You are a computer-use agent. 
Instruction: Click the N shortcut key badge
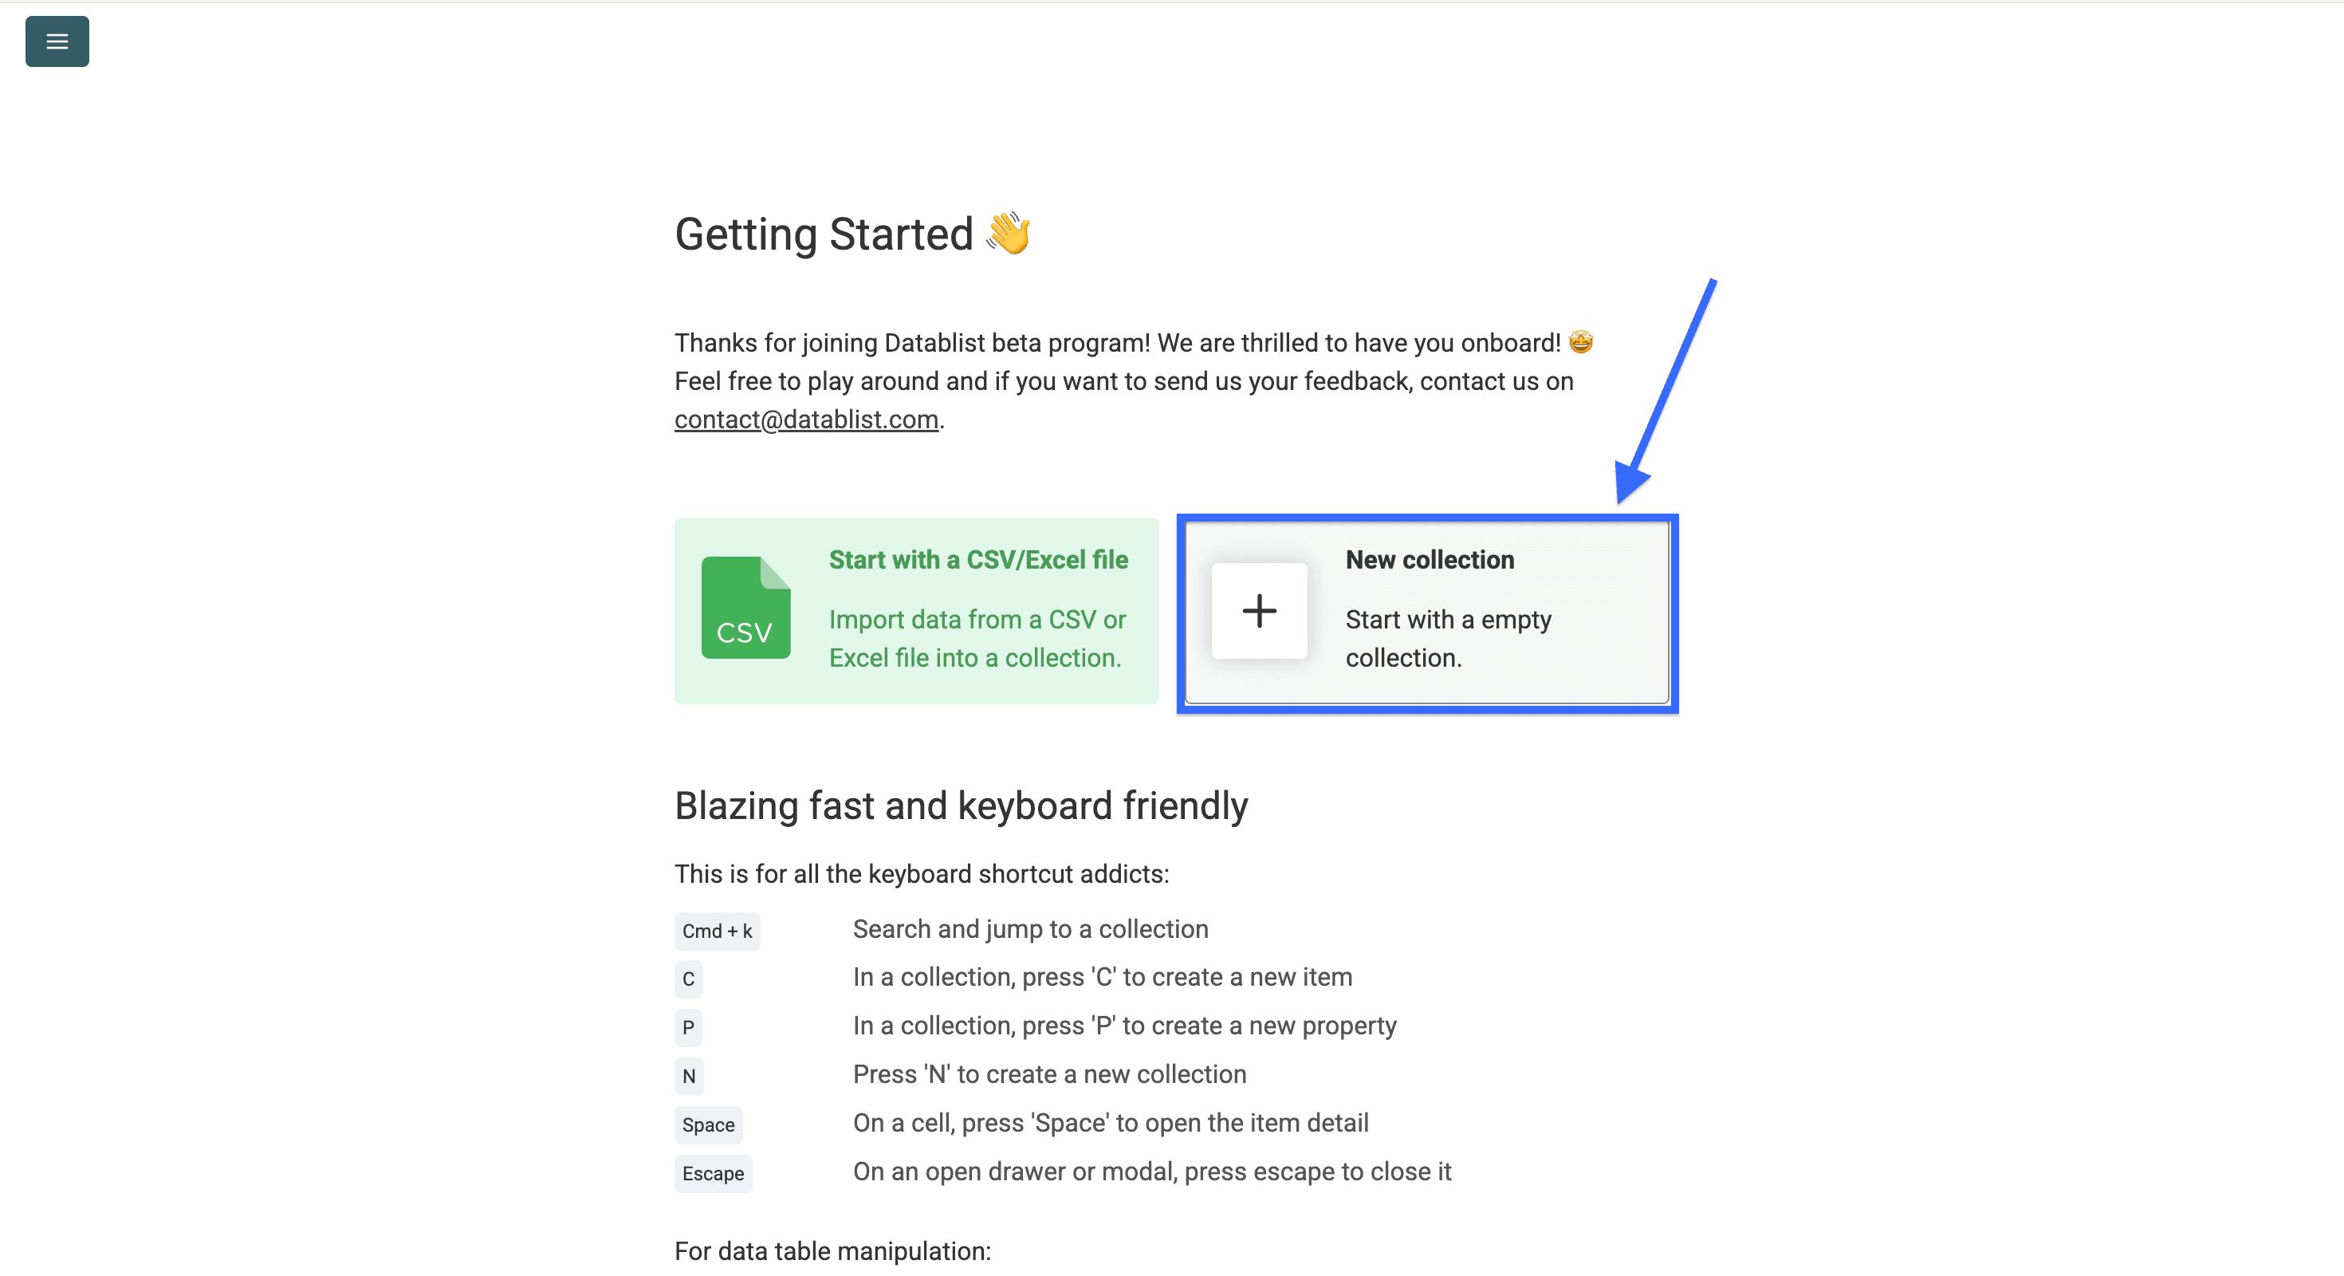coord(688,1076)
